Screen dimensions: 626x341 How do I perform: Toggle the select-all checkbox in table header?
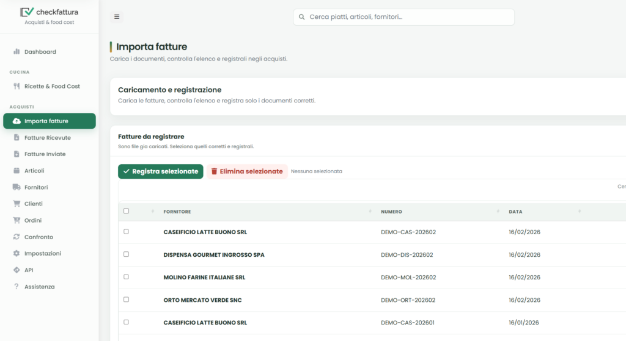pyautogui.click(x=126, y=211)
